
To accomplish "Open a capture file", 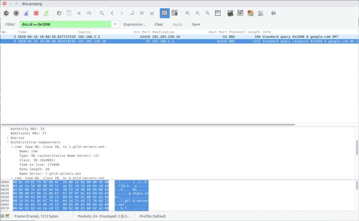I will click(59, 13).
